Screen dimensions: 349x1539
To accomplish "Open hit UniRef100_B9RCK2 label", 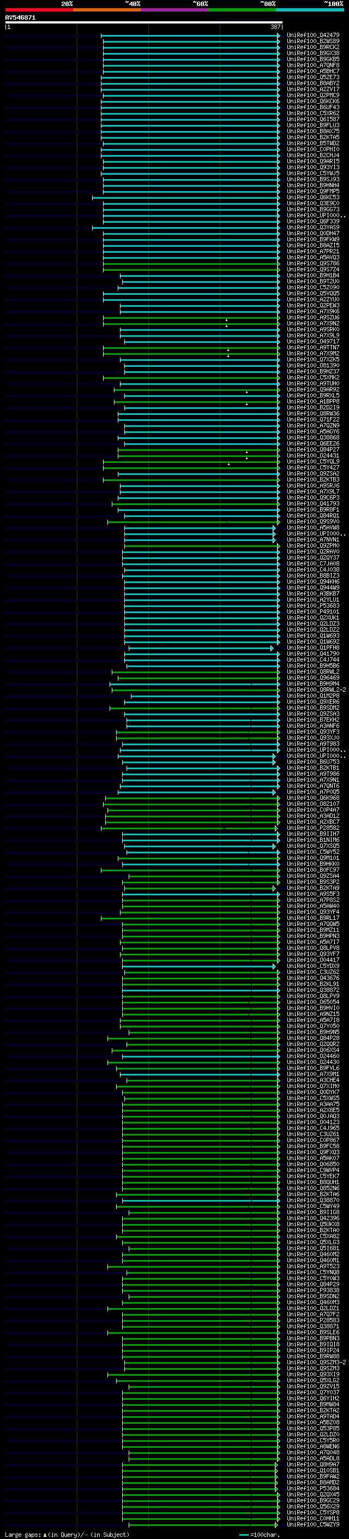I will [313, 47].
